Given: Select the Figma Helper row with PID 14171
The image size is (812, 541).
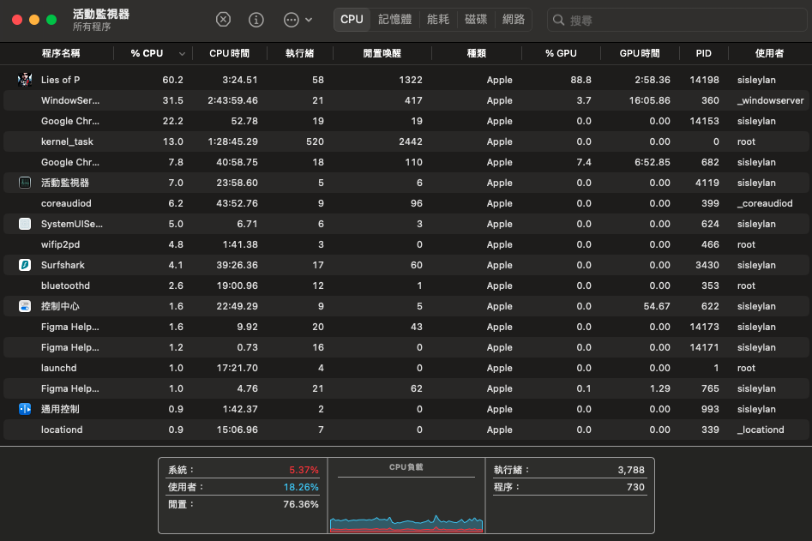Looking at the screenshot, I should coord(406,347).
